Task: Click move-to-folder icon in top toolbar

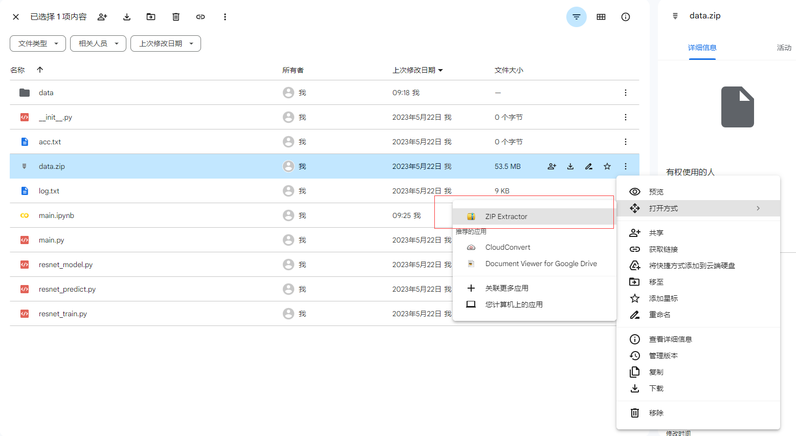Action: (151, 17)
